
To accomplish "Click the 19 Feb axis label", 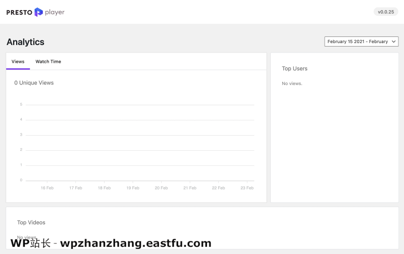I will [133, 188].
